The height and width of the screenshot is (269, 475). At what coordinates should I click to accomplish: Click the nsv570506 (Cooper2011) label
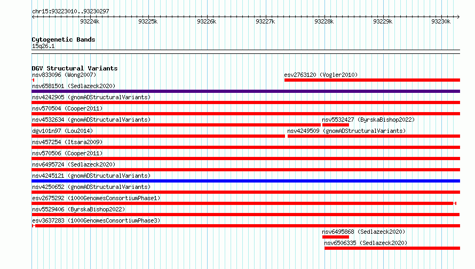click(x=67, y=153)
